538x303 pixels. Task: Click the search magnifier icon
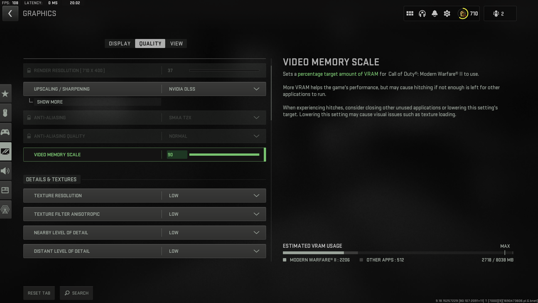[x=67, y=293]
